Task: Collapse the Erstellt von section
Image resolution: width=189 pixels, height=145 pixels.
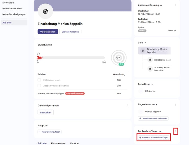Action: (x=152, y=84)
